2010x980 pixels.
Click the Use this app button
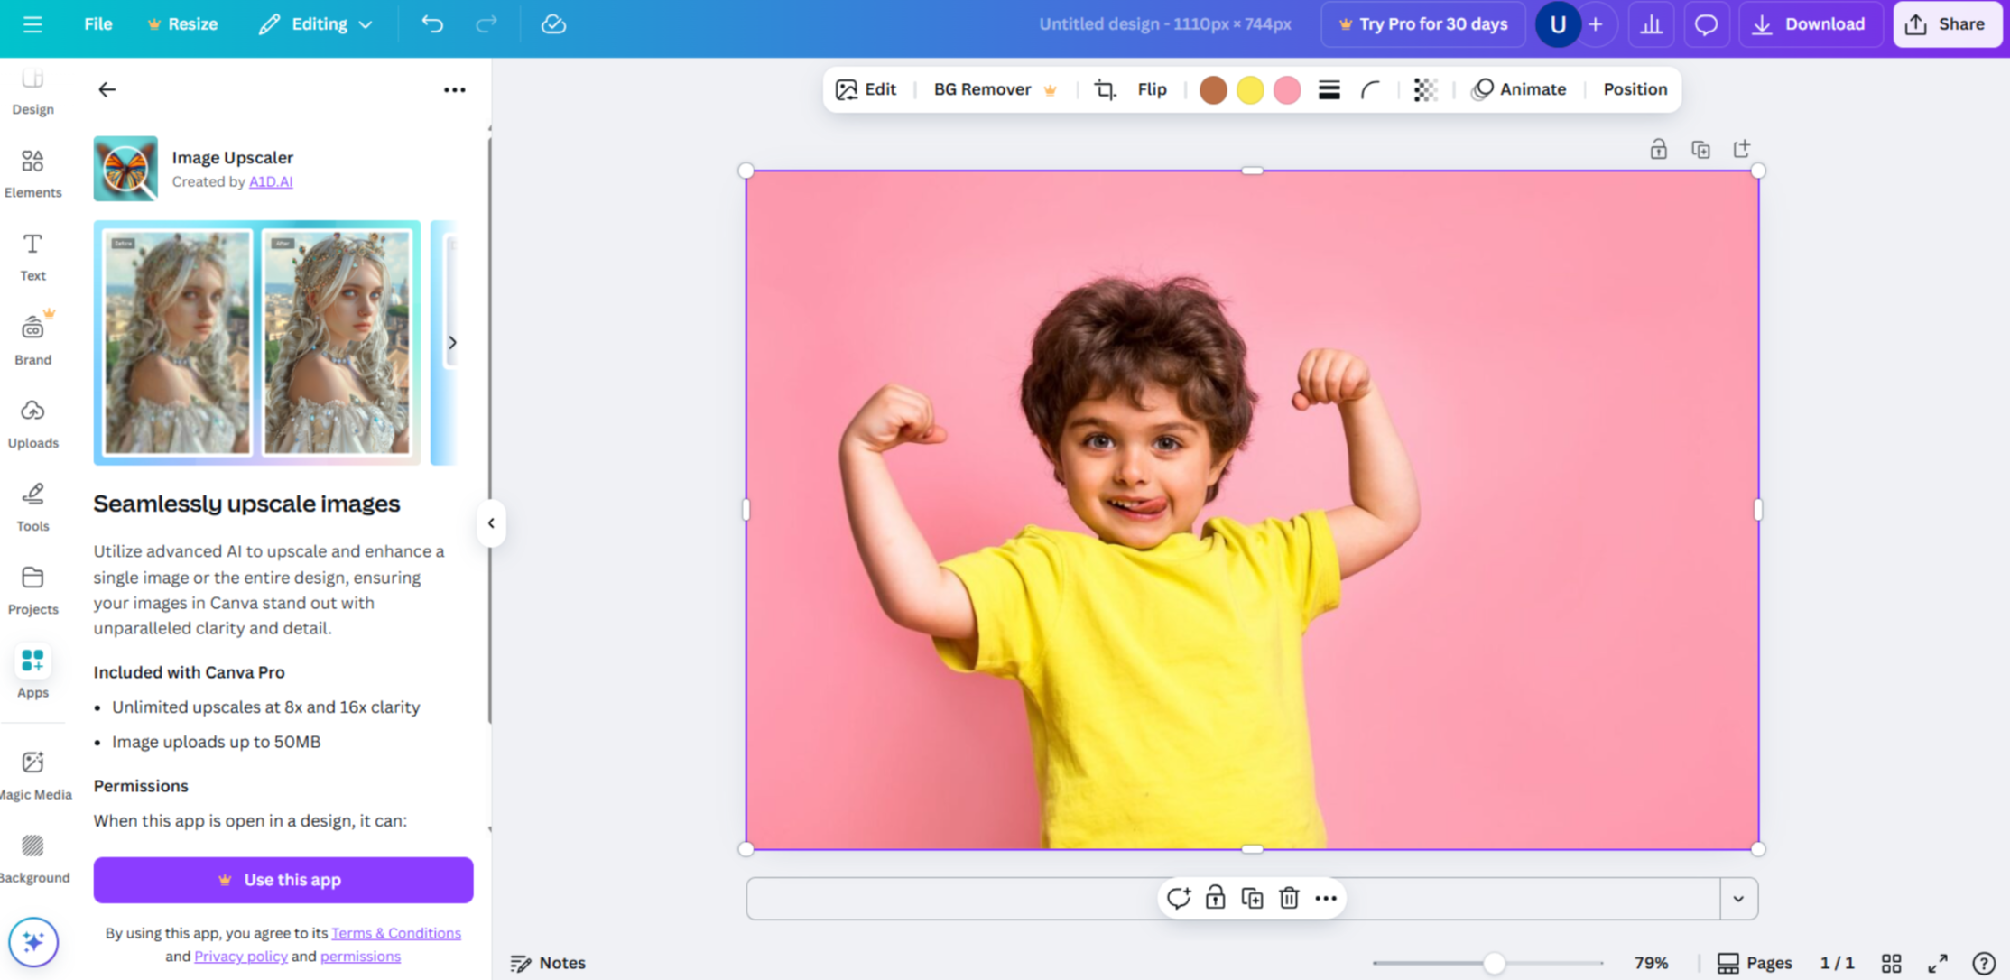pos(283,880)
